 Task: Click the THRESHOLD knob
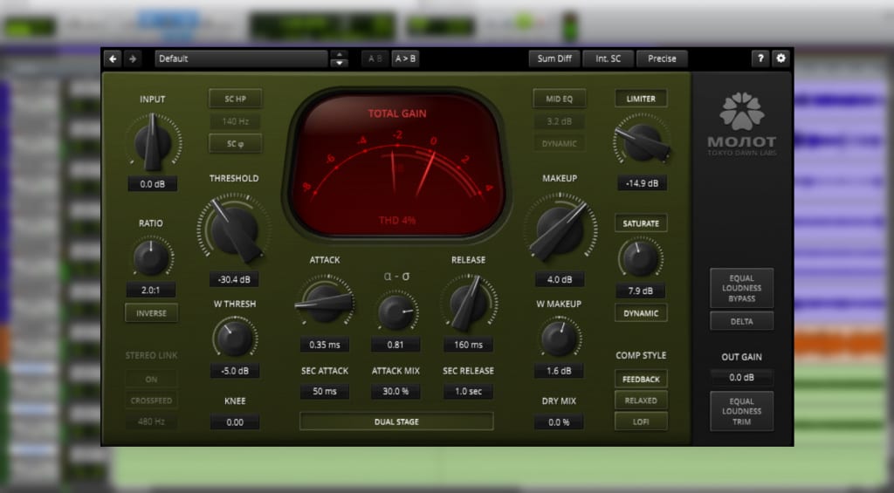click(x=234, y=229)
